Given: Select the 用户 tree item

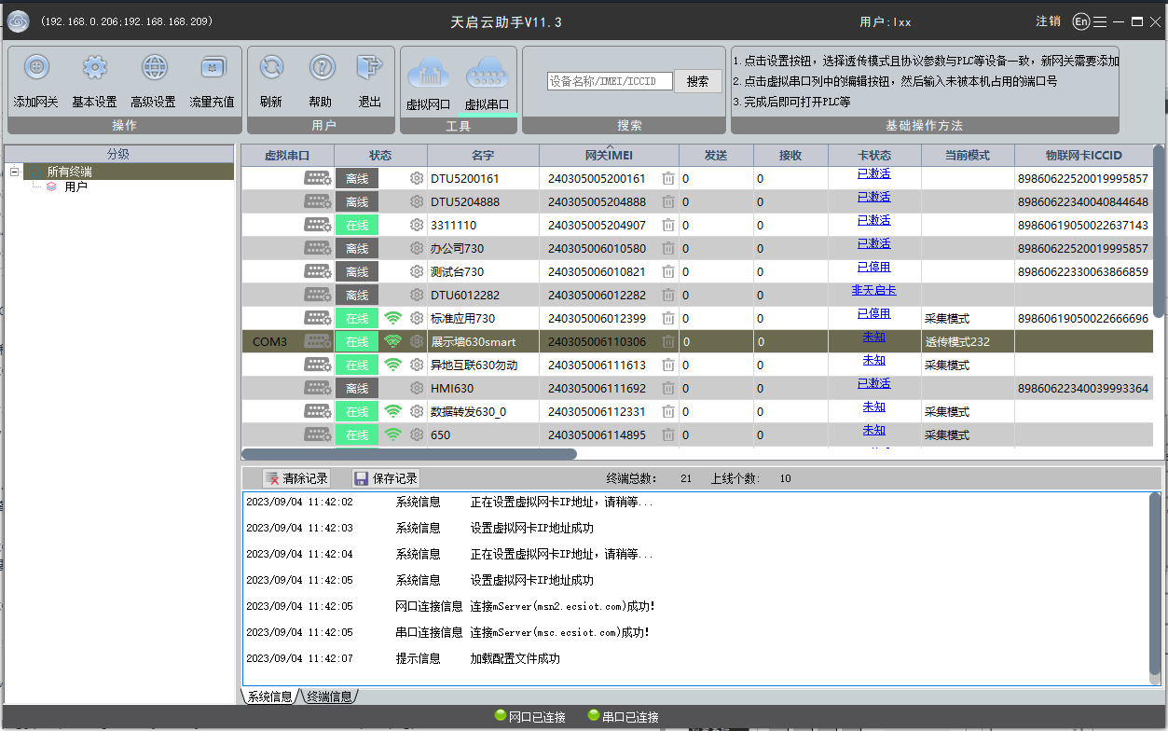Looking at the screenshot, I should click(76, 186).
